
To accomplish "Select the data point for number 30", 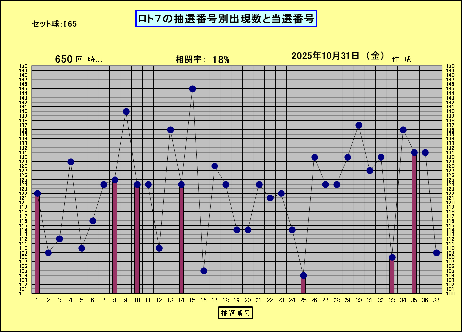I will click(x=359, y=125).
